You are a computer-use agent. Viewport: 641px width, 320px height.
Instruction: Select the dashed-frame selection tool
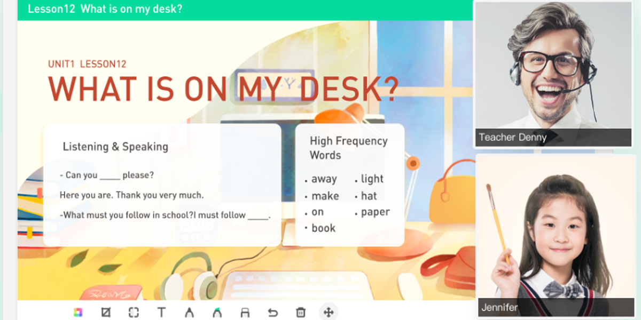tap(134, 313)
